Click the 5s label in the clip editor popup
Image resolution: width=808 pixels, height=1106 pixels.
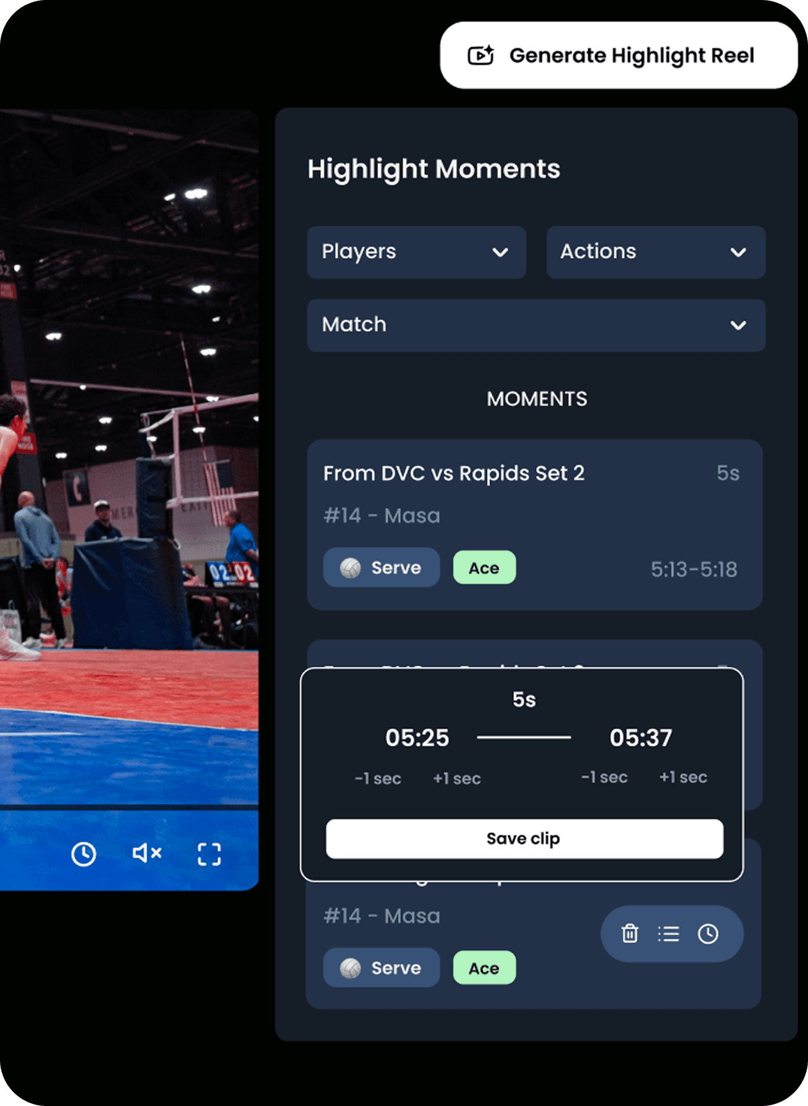pos(524,700)
